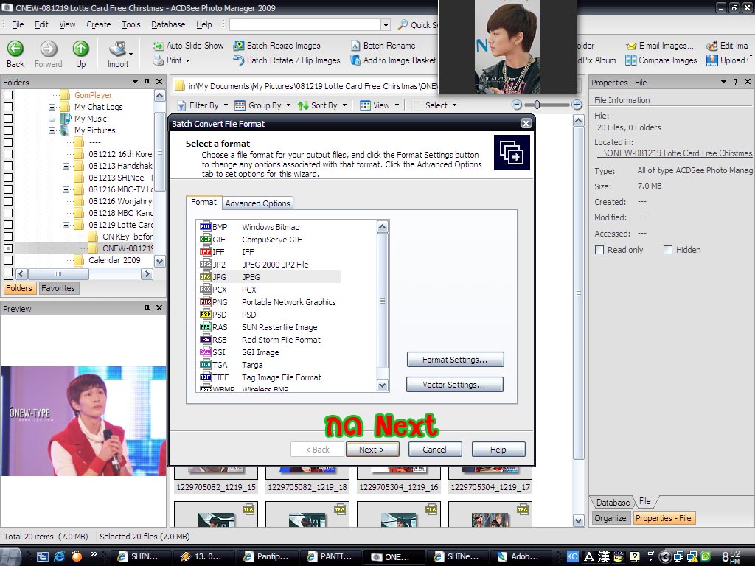Image resolution: width=755 pixels, height=566 pixels.
Task: Switch to the Favorites tab
Action: tap(58, 288)
